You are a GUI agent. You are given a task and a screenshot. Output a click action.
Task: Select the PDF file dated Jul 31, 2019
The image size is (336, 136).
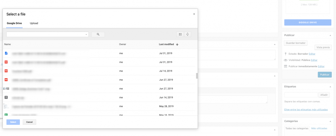6,62
